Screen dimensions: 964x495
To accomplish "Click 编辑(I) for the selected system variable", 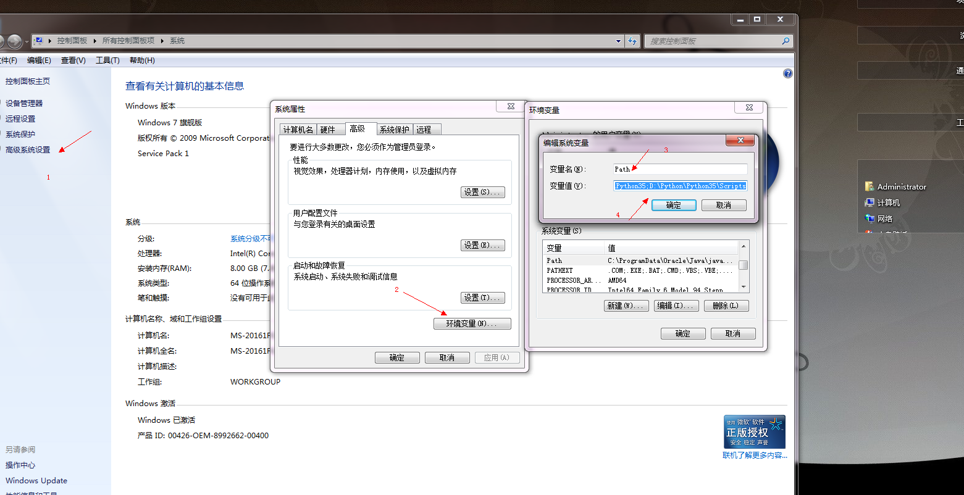I will [676, 306].
